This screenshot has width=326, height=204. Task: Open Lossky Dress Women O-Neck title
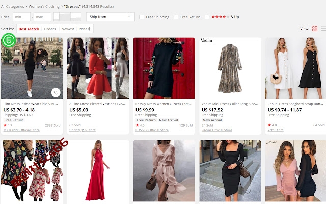[x=163, y=104]
